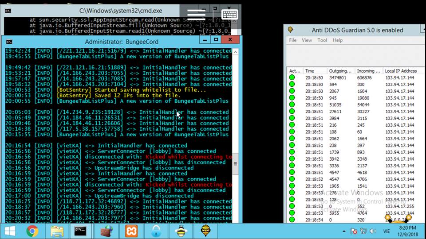Show hidden tray icons arrow
Image resolution: width=426 pixels, height=239 pixels.
[x=344, y=231]
